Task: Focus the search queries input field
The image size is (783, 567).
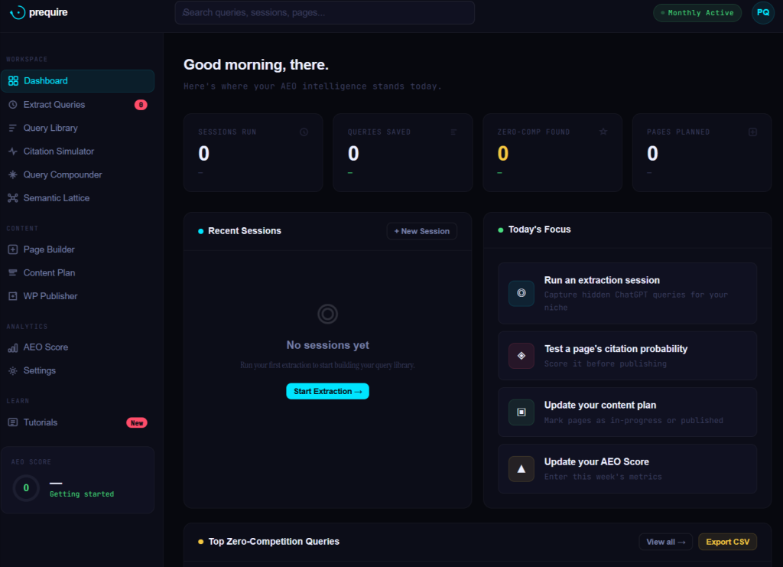Action: tap(324, 12)
